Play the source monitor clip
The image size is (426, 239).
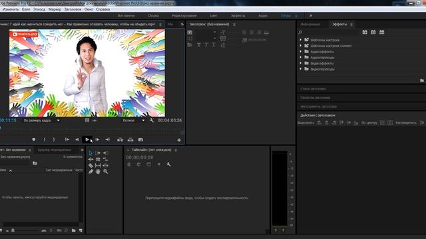click(87, 139)
